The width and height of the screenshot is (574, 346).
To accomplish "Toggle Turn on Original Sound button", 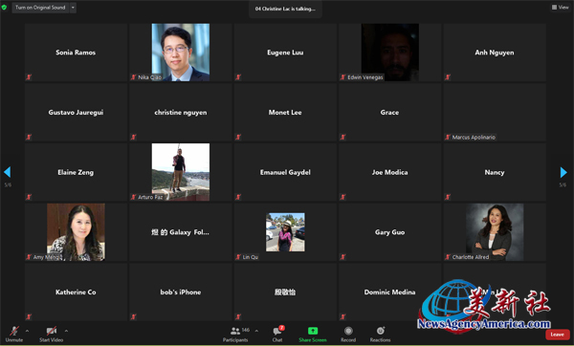I will click(40, 8).
